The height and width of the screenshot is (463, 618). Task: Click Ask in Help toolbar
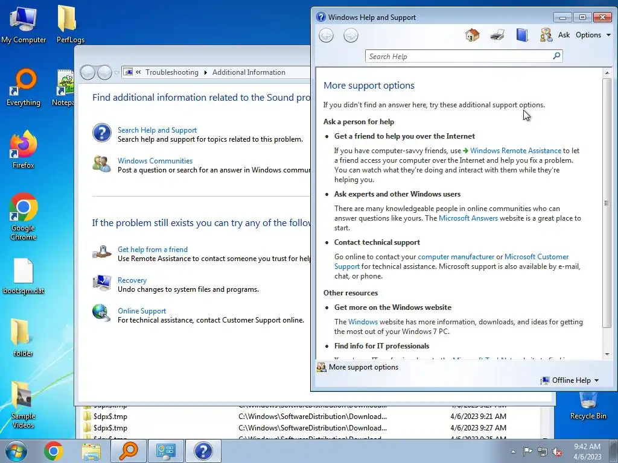pos(564,35)
